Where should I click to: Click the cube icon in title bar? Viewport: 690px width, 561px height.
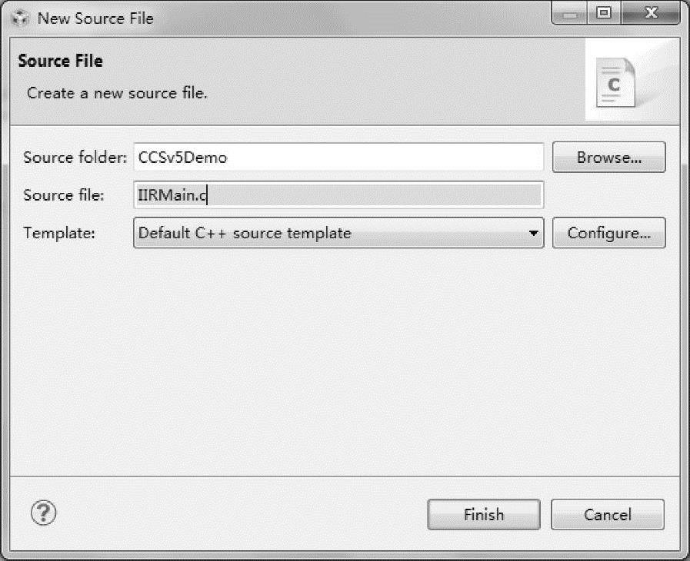21,18
